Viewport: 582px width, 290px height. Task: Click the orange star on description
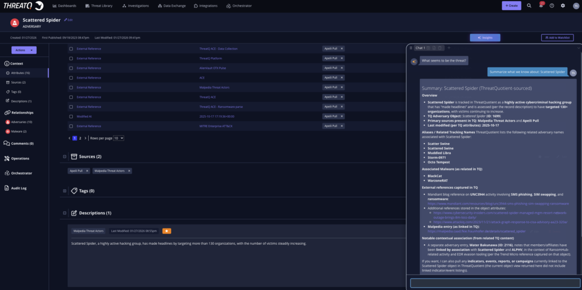[167, 231]
